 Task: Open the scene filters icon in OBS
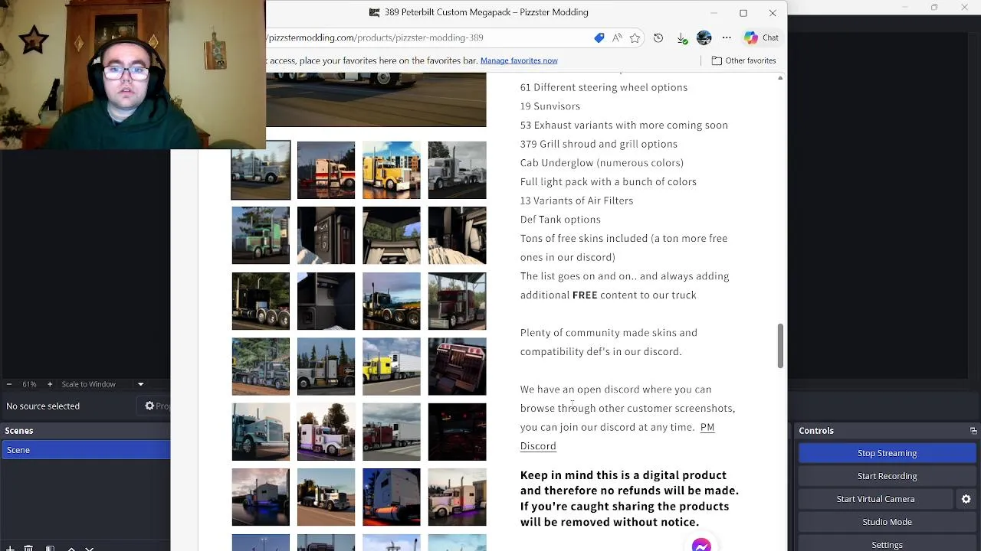50,548
